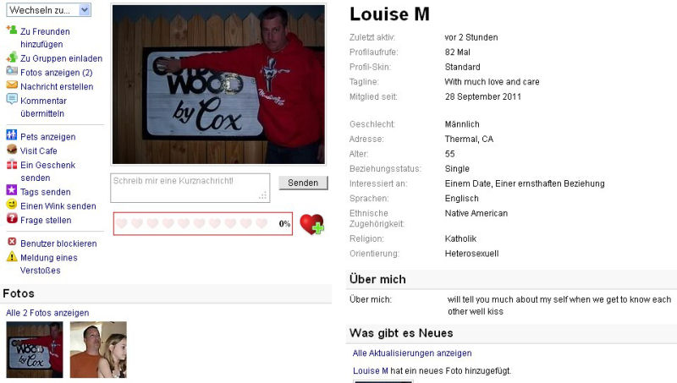Click the smiley icon for Einen Wink senden
Image resolution: width=677 pixels, height=383 pixels.
click(x=12, y=205)
